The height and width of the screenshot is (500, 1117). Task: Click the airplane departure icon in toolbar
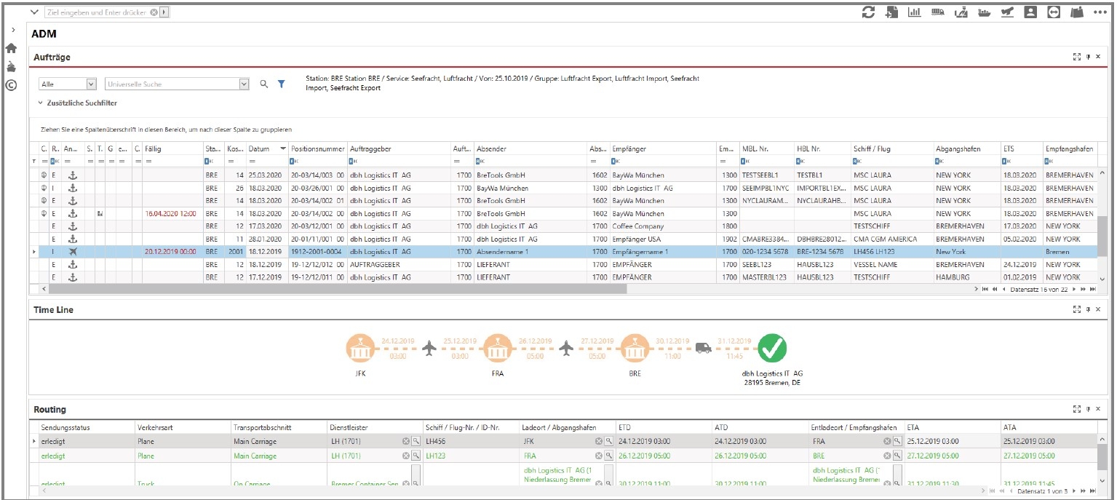tap(1007, 12)
